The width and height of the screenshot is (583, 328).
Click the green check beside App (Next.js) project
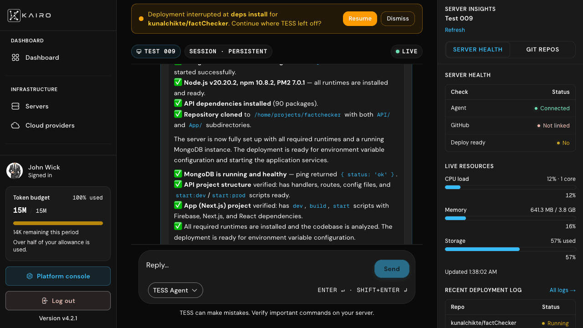point(178,205)
